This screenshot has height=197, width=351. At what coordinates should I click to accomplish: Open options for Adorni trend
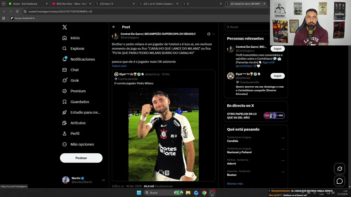[283, 161]
